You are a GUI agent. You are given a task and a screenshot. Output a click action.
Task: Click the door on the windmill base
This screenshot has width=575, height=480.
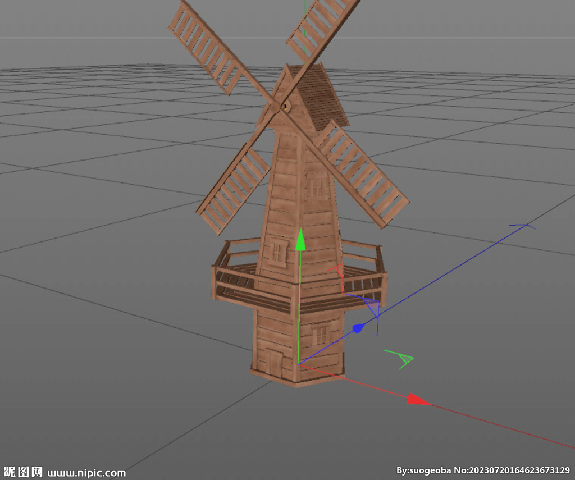(x=275, y=363)
